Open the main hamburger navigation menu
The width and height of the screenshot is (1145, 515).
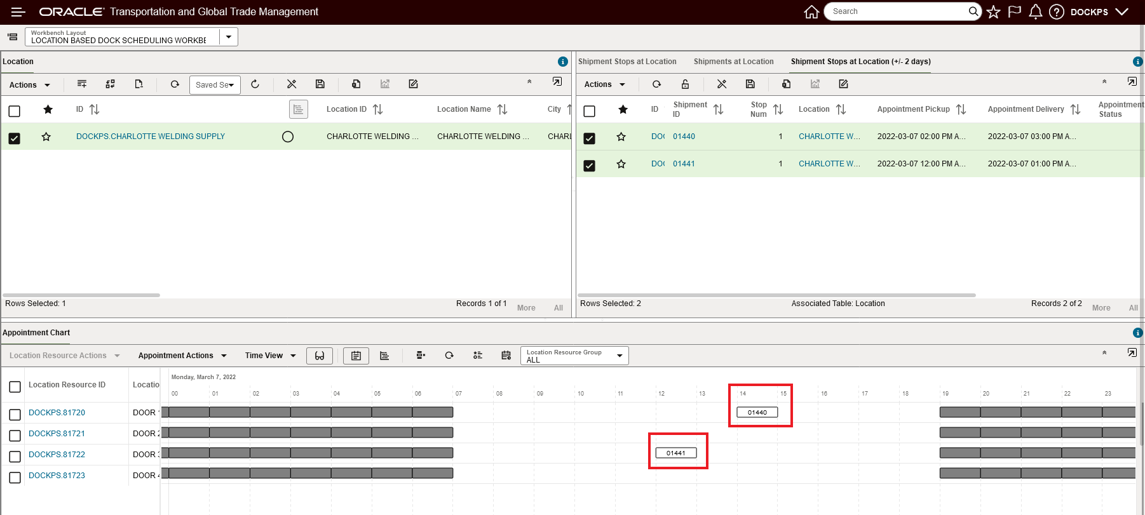pyautogui.click(x=18, y=12)
